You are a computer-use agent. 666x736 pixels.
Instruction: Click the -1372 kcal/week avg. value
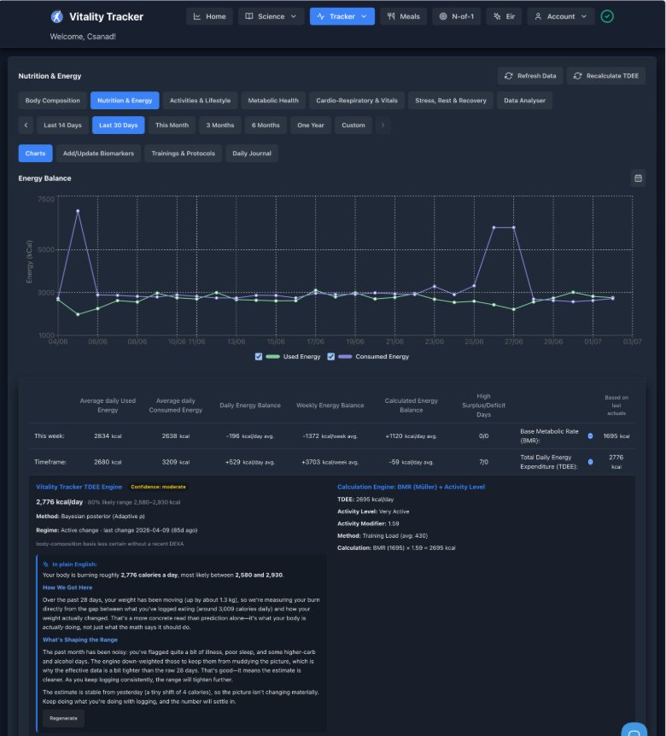coord(330,436)
